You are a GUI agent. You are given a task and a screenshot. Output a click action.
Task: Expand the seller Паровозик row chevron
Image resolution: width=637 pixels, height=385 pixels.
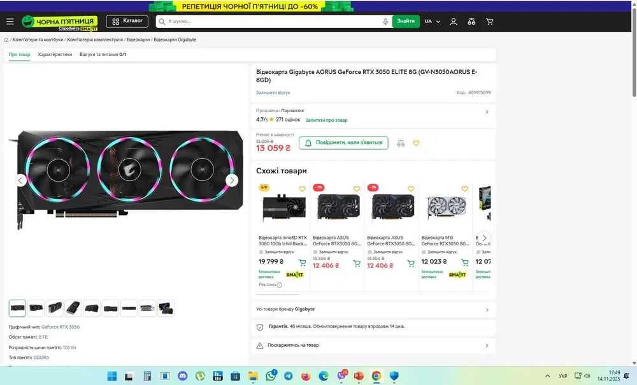tap(487, 112)
